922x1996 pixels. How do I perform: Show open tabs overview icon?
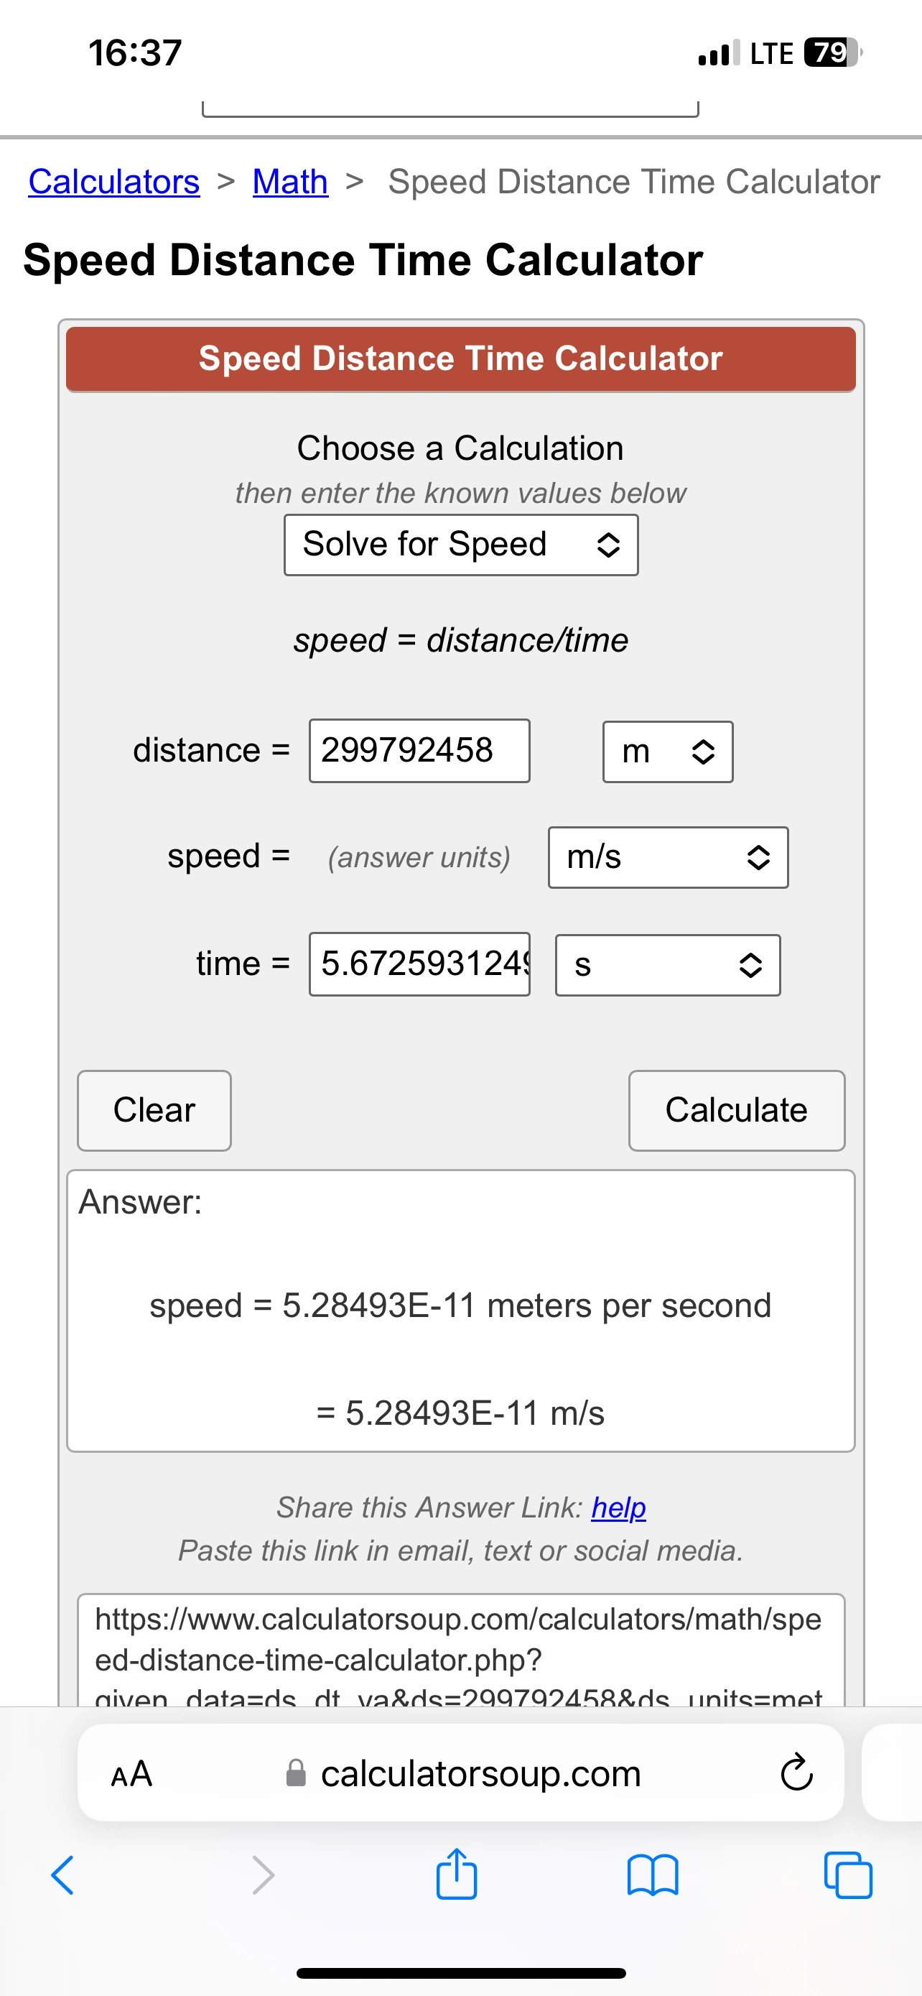point(848,1875)
